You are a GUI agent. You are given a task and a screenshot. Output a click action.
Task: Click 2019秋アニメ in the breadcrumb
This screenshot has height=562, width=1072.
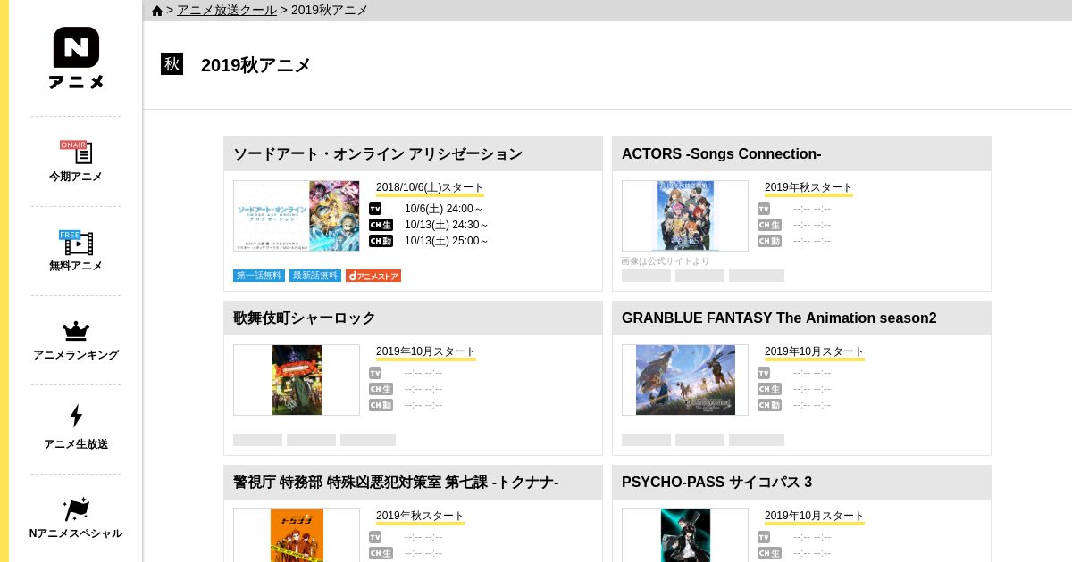[x=330, y=10]
